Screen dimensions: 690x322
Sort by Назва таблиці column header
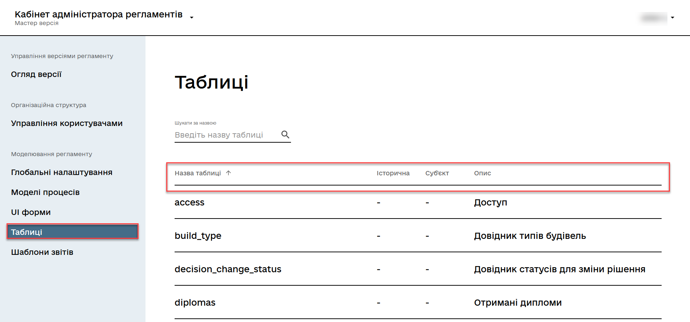[198, 173]
